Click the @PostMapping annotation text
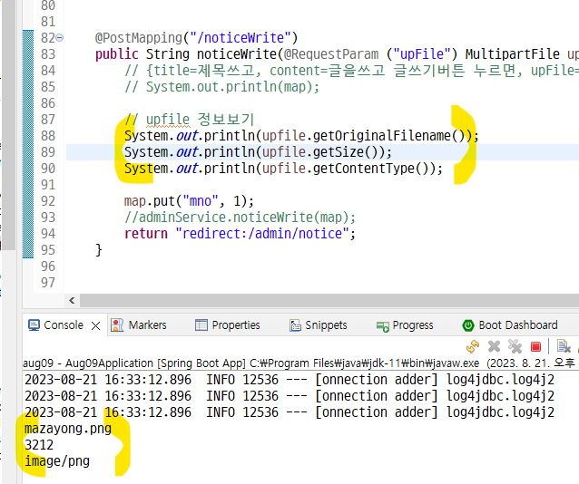 coord(139,38)
